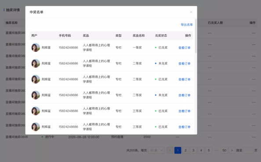Jump to the last page, 50
This screenshot has height=162, width=261.
[224, 150]
